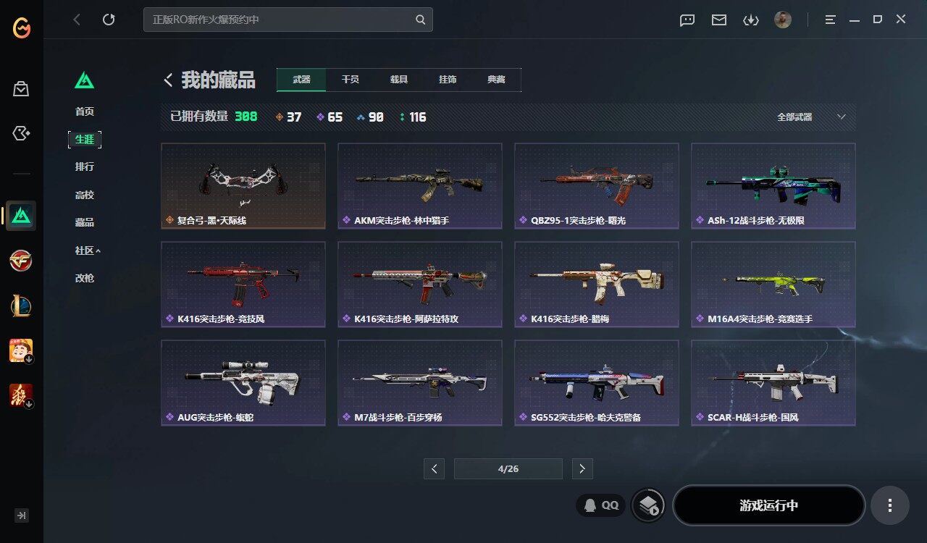Open the League of Legends sidebar icon
The image size is (927, 543).
(x=21, y=306)
